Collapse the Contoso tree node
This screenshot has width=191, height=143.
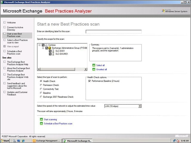pyautogui.click(x=39, y=45)
